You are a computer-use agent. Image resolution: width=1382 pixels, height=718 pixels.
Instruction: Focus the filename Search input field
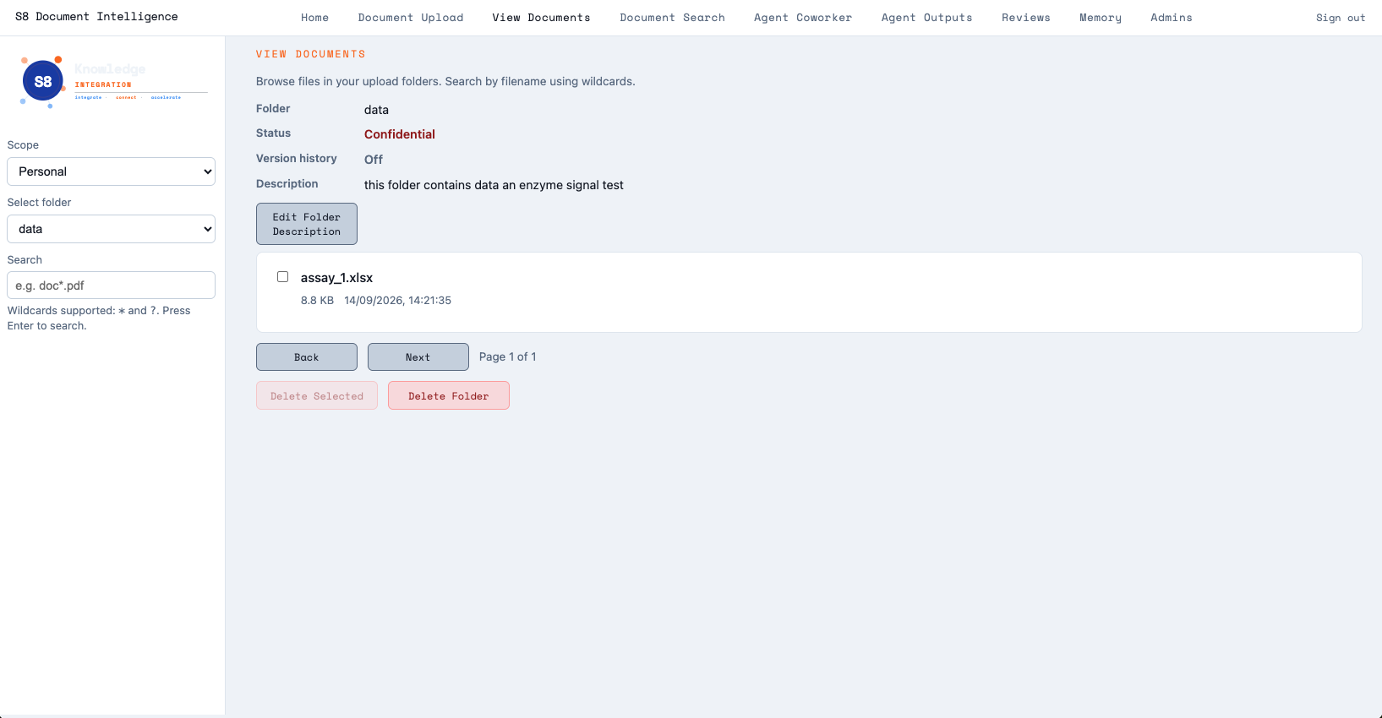(x=111, y=286)
